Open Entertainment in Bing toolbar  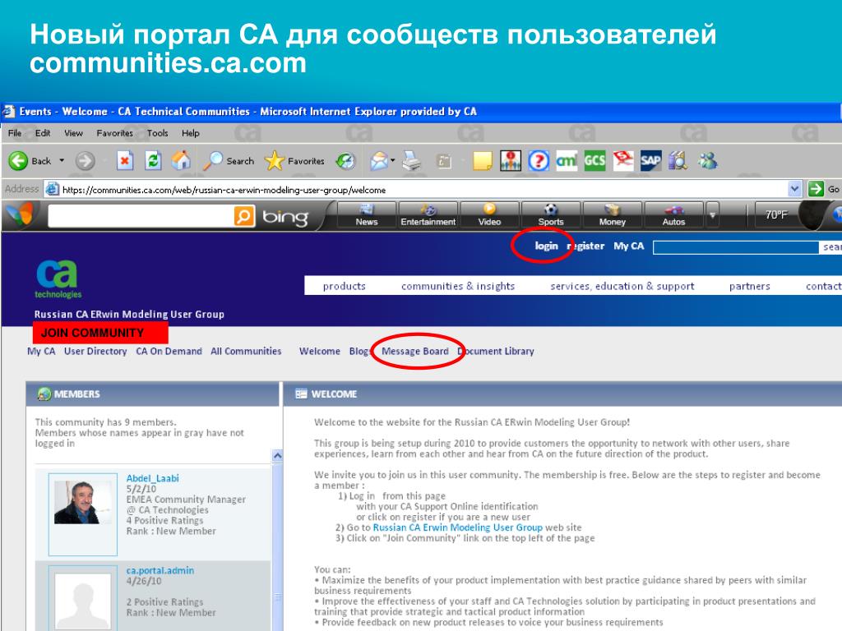point(428,215)
